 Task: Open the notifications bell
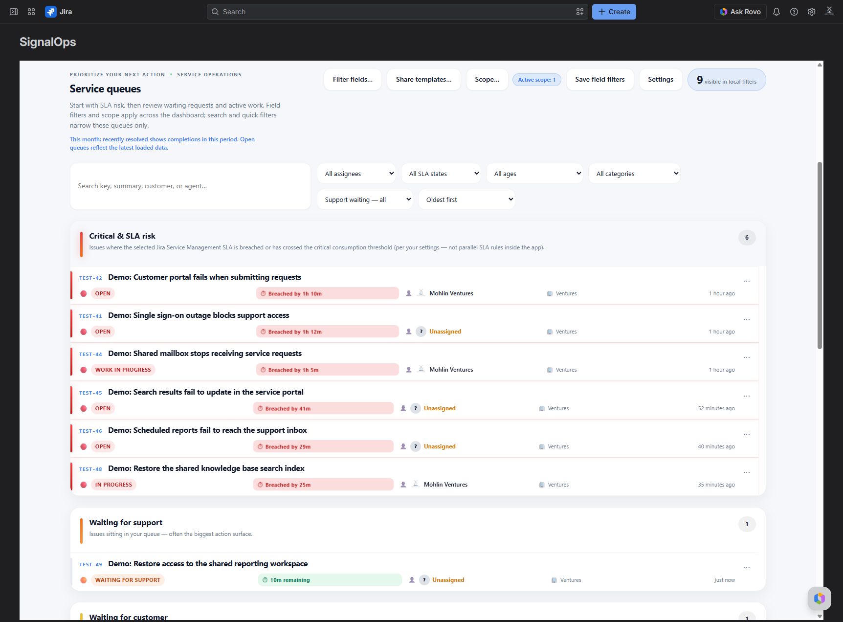[776, 12]
